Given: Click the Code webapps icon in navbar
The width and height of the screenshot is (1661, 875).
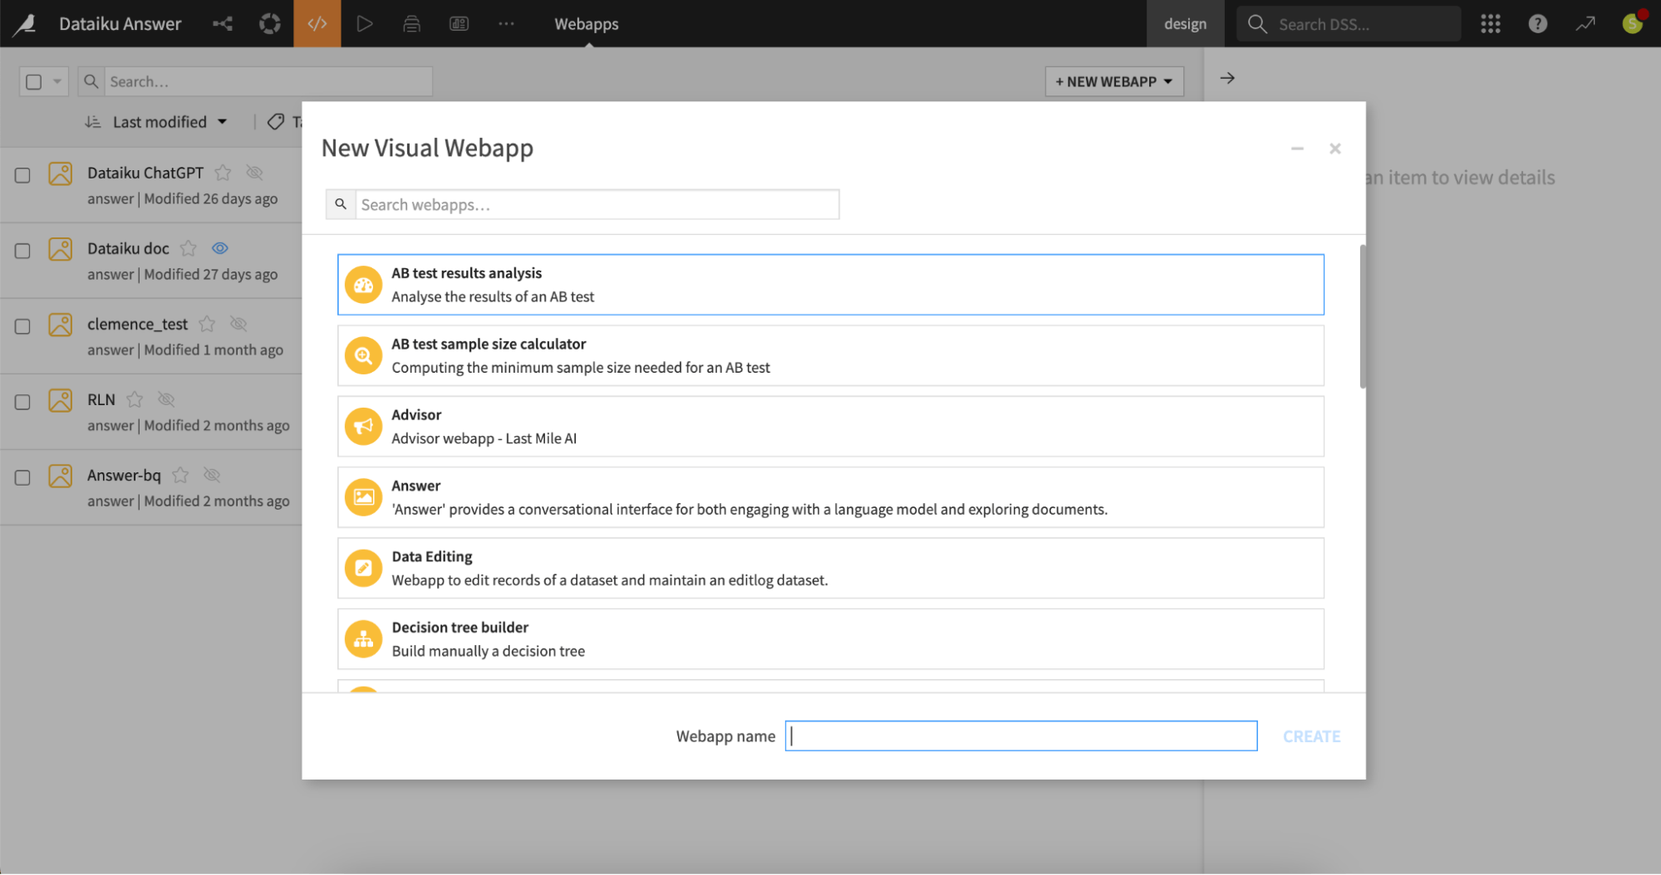Looking at the screenshot, I should click(317, 24).
